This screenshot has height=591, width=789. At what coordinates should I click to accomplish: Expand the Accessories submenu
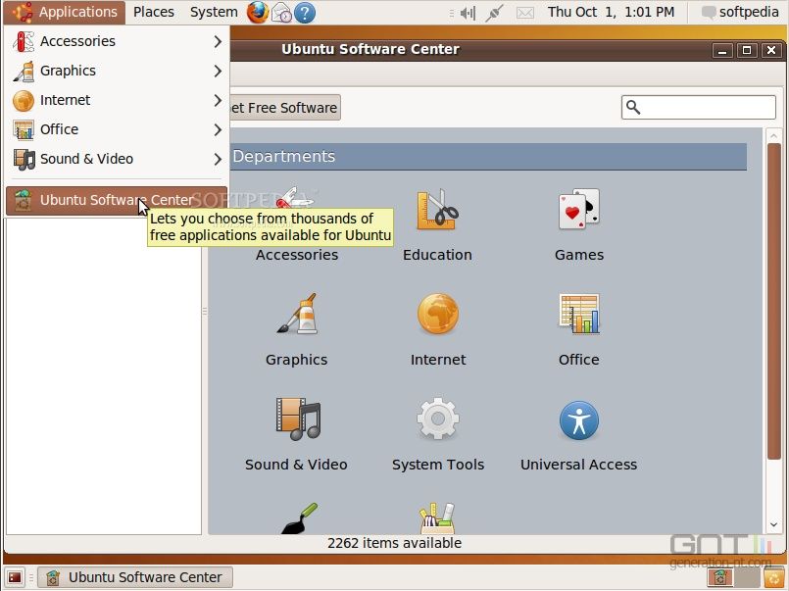click(x=117, y=41)
